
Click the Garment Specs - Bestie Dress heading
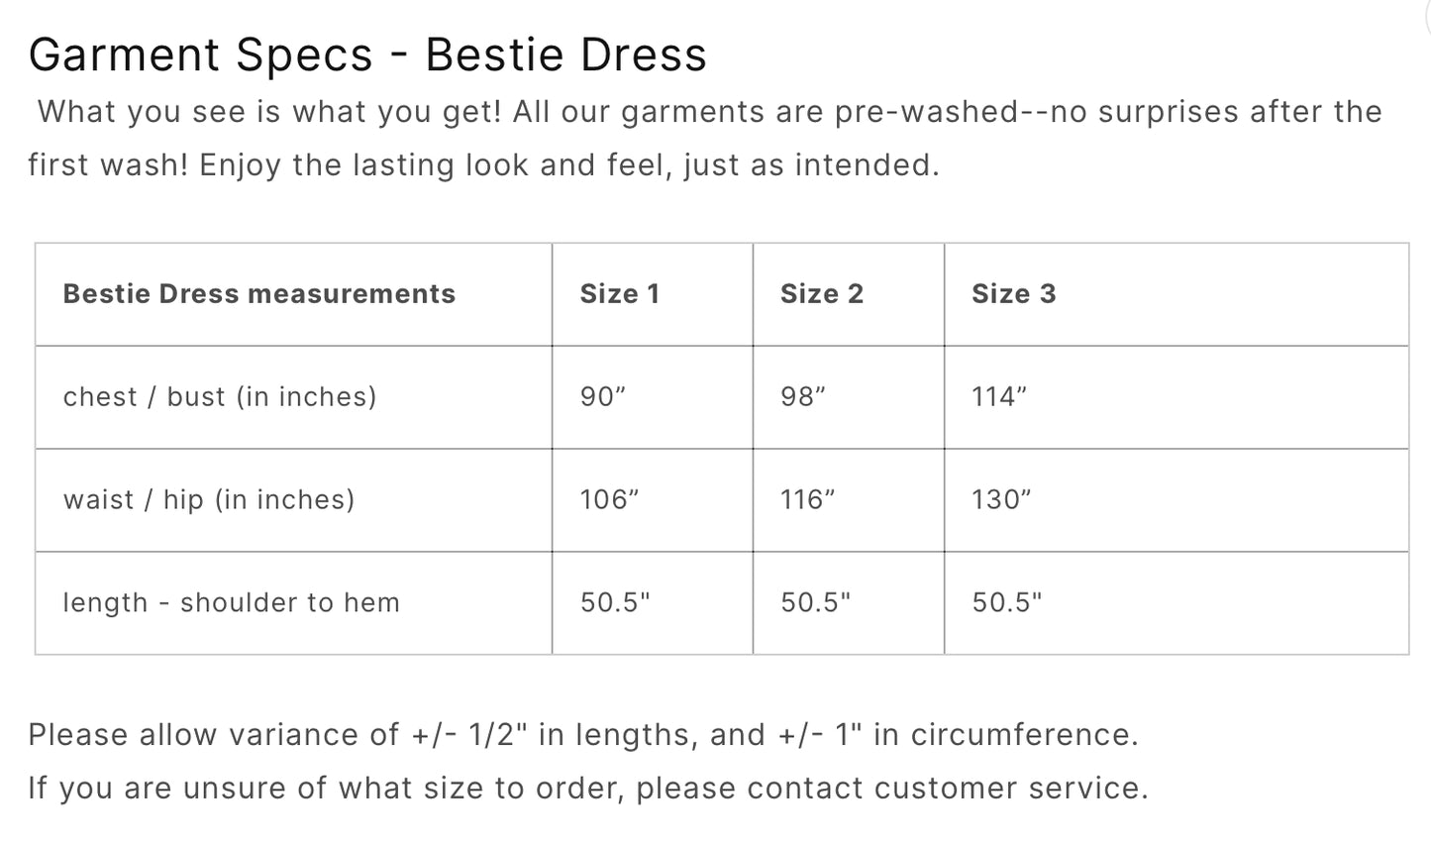(x=366, y=54)
